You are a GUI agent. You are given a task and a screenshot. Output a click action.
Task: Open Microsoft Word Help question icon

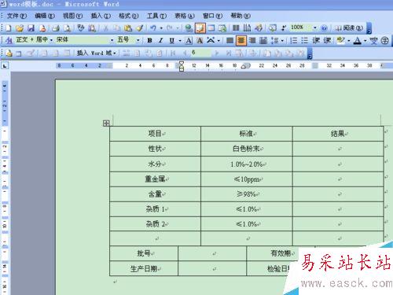pos(324,28)
